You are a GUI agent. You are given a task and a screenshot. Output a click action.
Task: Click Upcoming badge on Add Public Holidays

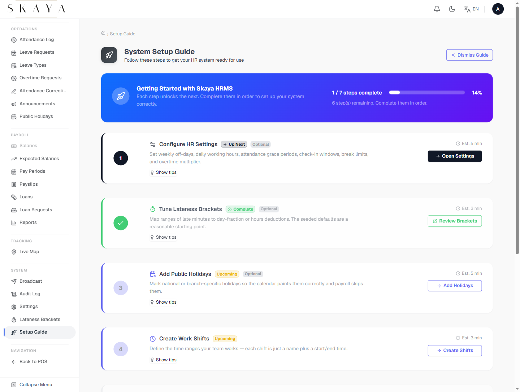click(227, 274)
